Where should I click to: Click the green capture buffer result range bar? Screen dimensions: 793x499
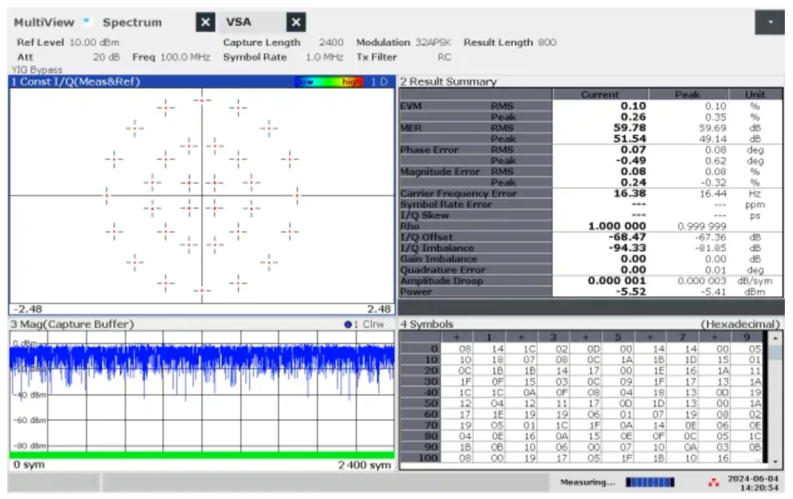coord(201,454)
